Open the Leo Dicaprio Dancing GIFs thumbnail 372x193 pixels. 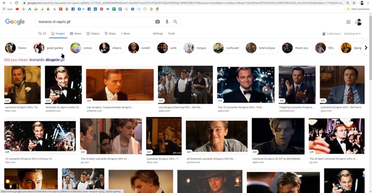(186, 85)
